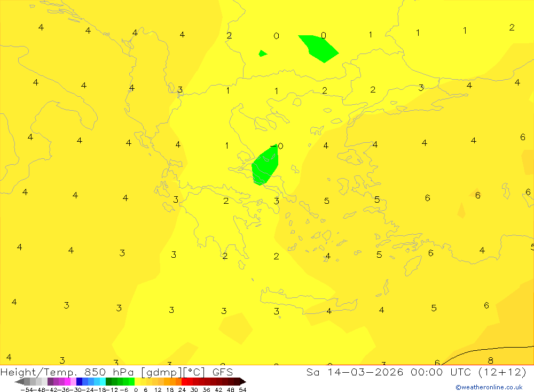Screen dimensions: 534x392
Task: Click the '30' legend scale label
Action: [194, 390]
